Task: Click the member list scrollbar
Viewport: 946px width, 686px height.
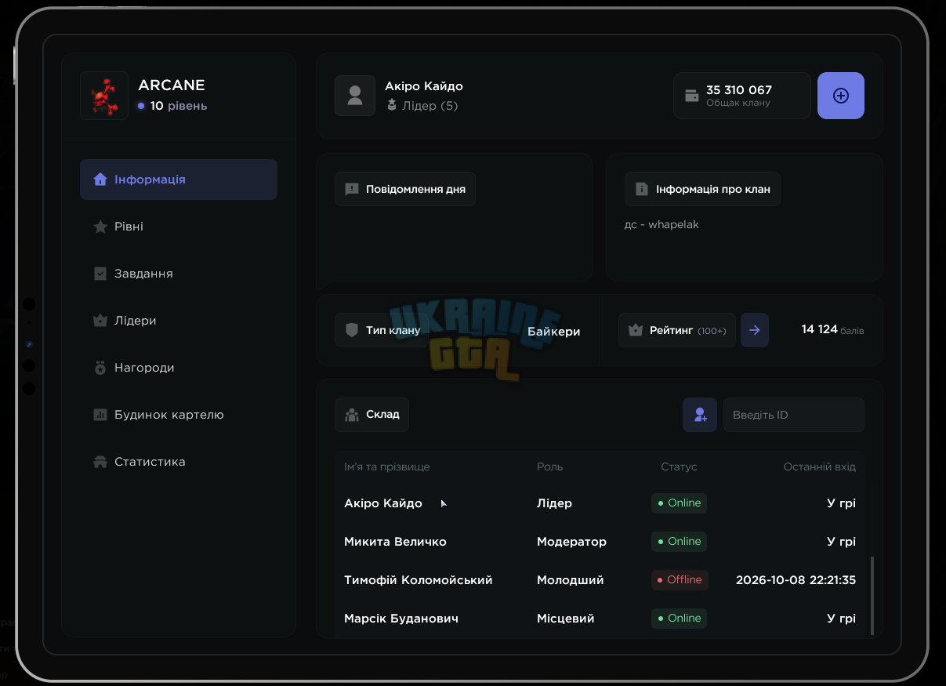Action: (872, 596)
